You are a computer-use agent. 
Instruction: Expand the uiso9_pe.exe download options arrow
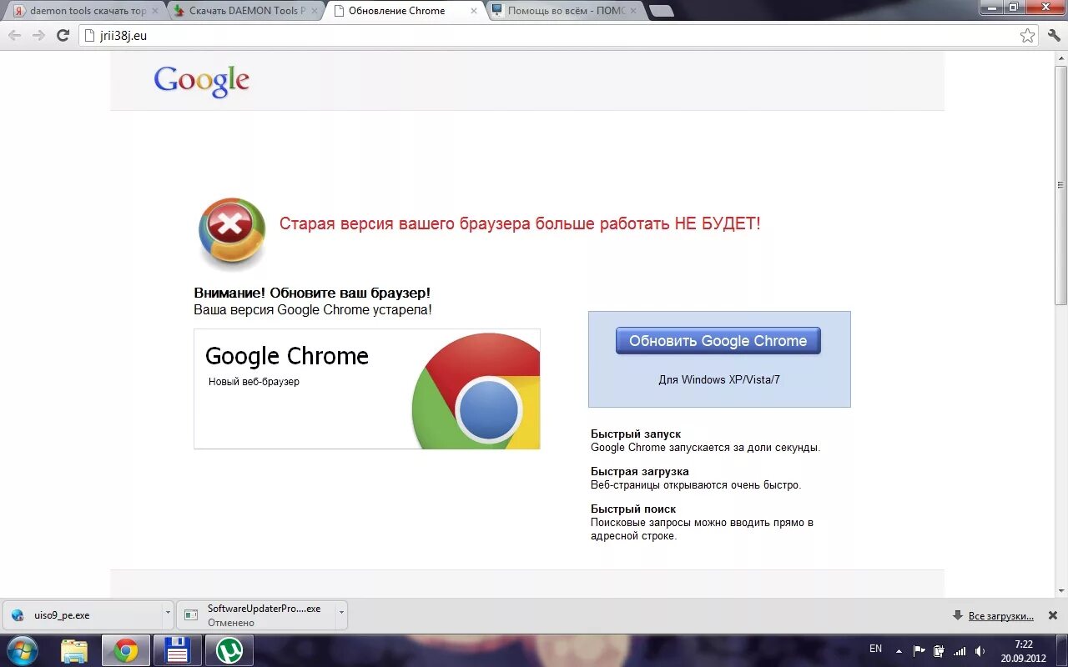point(168,615)
